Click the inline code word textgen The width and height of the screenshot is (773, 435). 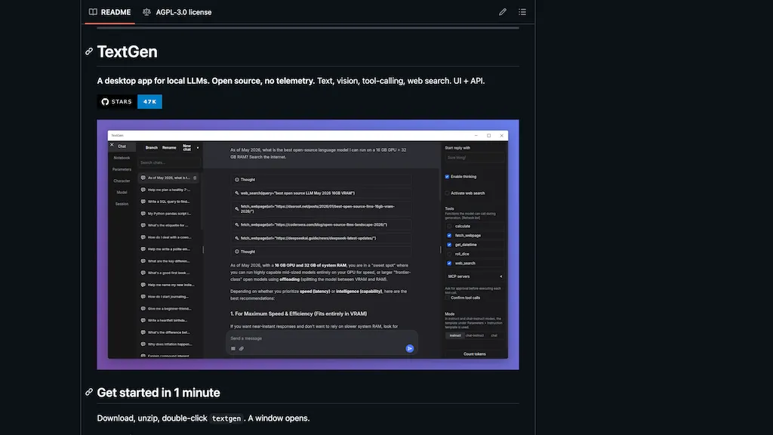click(226, 418)
